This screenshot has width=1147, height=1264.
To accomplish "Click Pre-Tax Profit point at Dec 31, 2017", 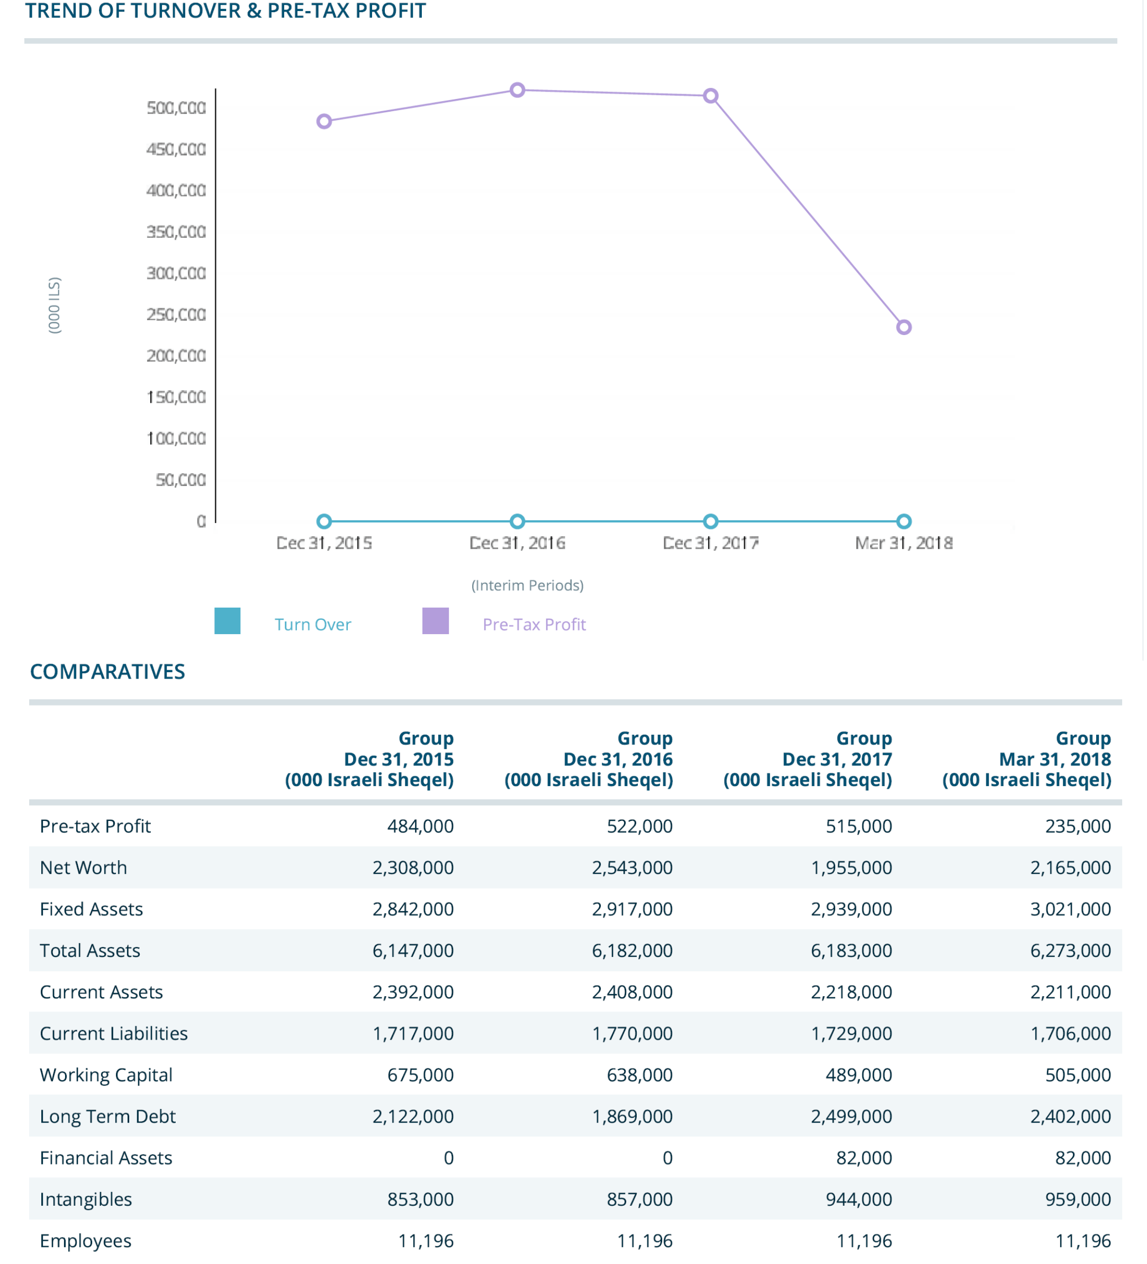I will pos(710,96).
